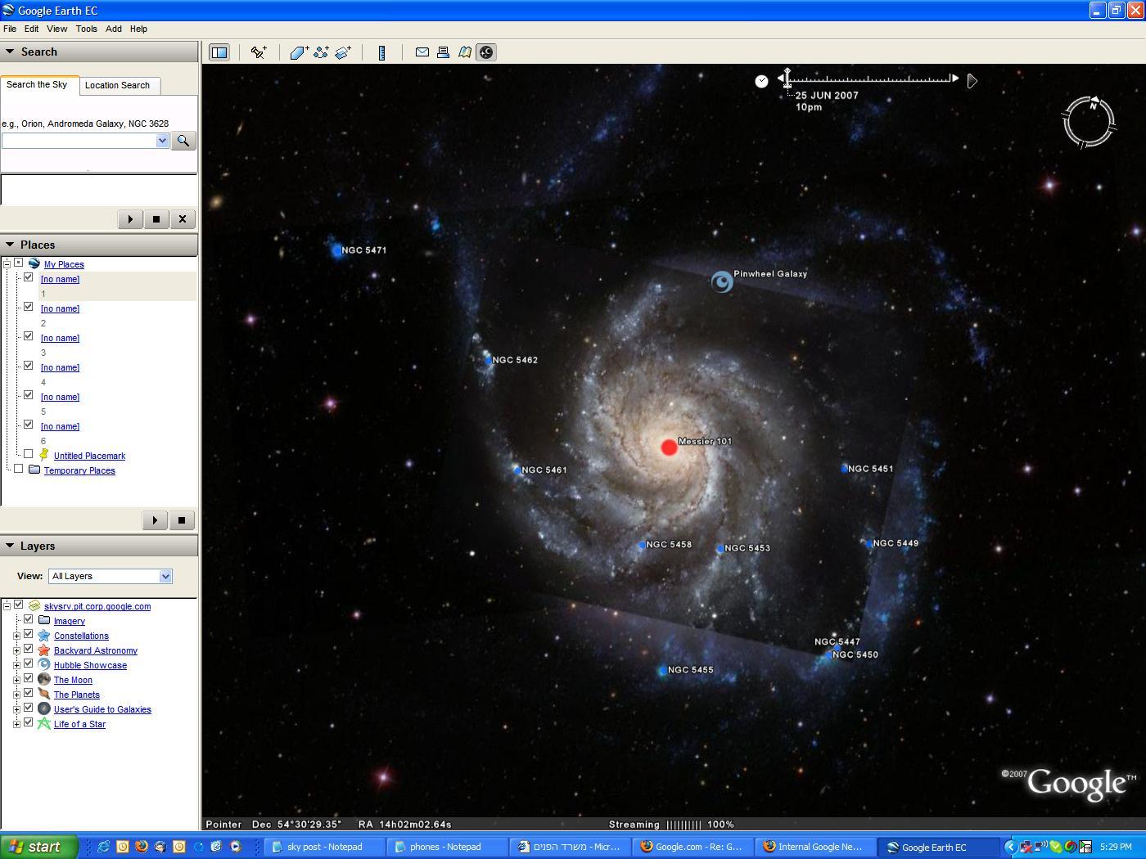This screenshot has width=1146, height=859.
Task: Collapse the Search panel
Action: click(x=10, y=52)
